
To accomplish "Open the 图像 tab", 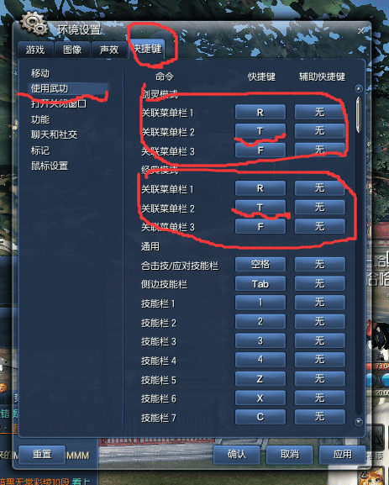I will (x=72, y=50).
